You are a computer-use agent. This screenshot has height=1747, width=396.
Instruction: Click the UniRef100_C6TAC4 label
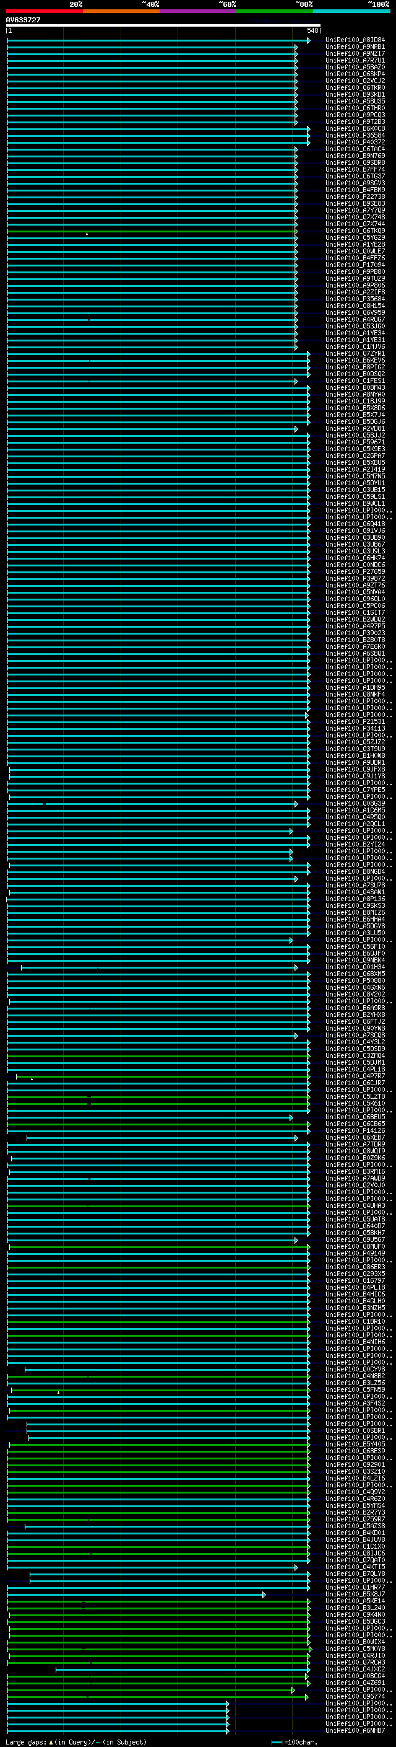pos(355,149)
